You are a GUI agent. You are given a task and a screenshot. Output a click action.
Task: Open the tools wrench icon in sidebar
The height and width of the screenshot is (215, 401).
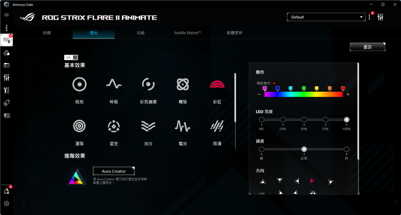point(7,90)
